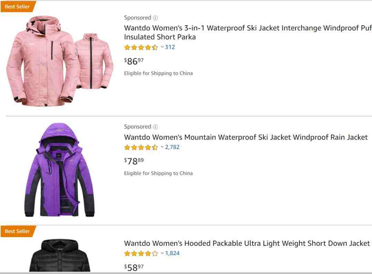Click the star rating of the purple ski jacket
The width and height of the screenshot is (372, 274).
point(141,148)
